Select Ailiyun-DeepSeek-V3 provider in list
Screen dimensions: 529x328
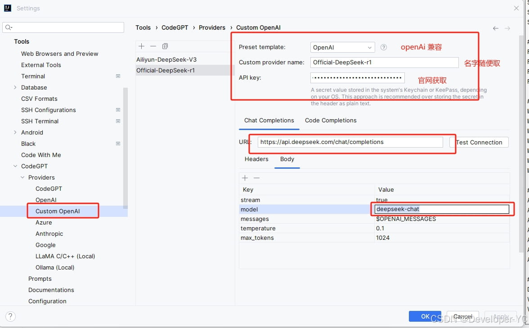click(x=166, y=59)
